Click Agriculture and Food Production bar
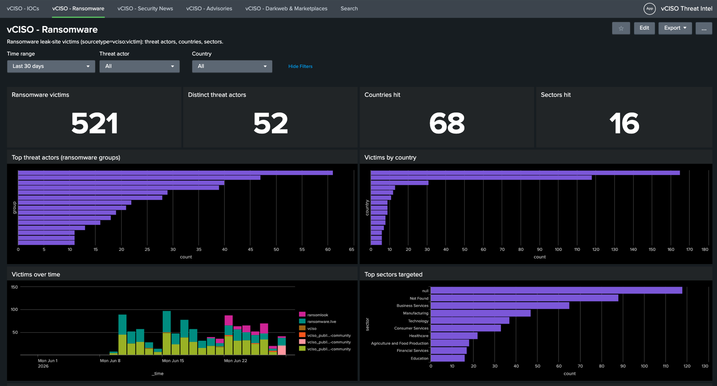The image size is (717, 386). [450, 343]
